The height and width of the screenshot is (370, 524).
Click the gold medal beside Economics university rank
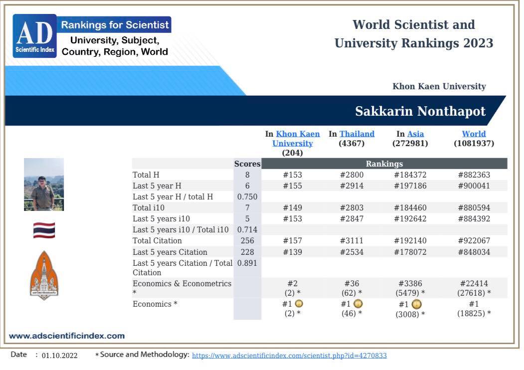(299, 304)
